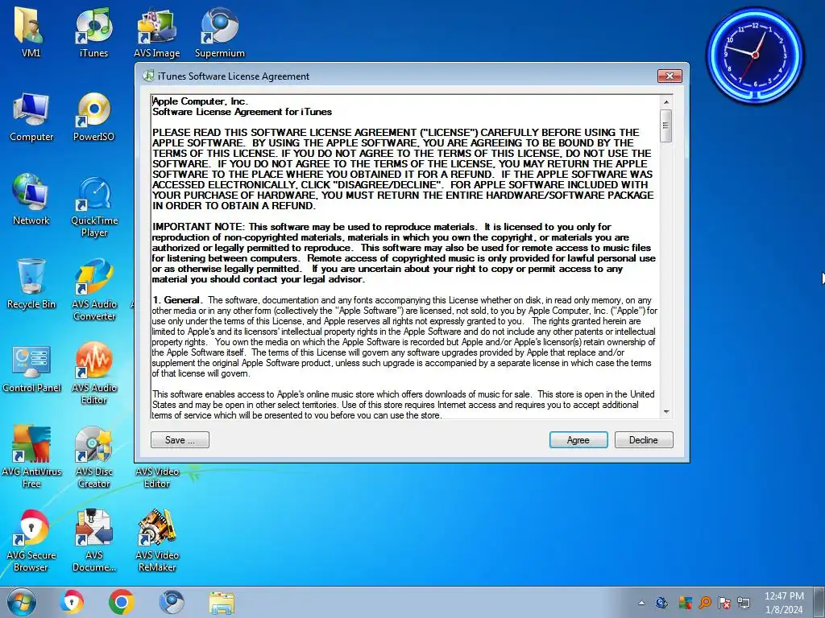Click the Windows Start button
This screenshot has height=618, width=825.
point(22,602)
